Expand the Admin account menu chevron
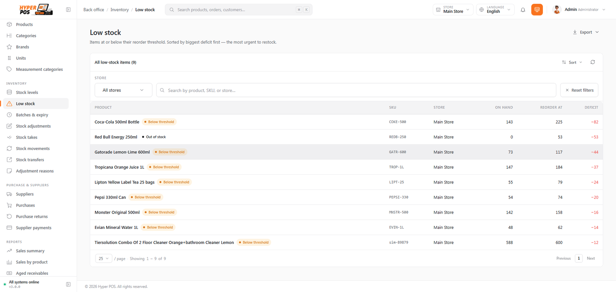 coord(604,10)
